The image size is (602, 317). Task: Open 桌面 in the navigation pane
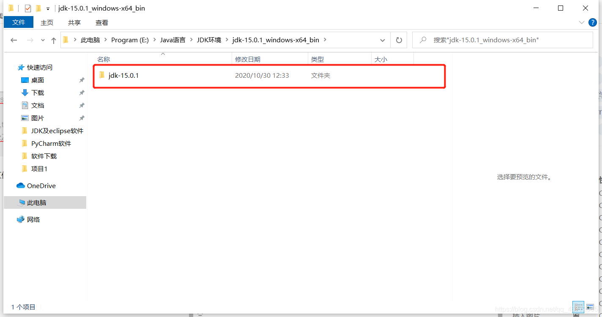click(x=38, y=80)
